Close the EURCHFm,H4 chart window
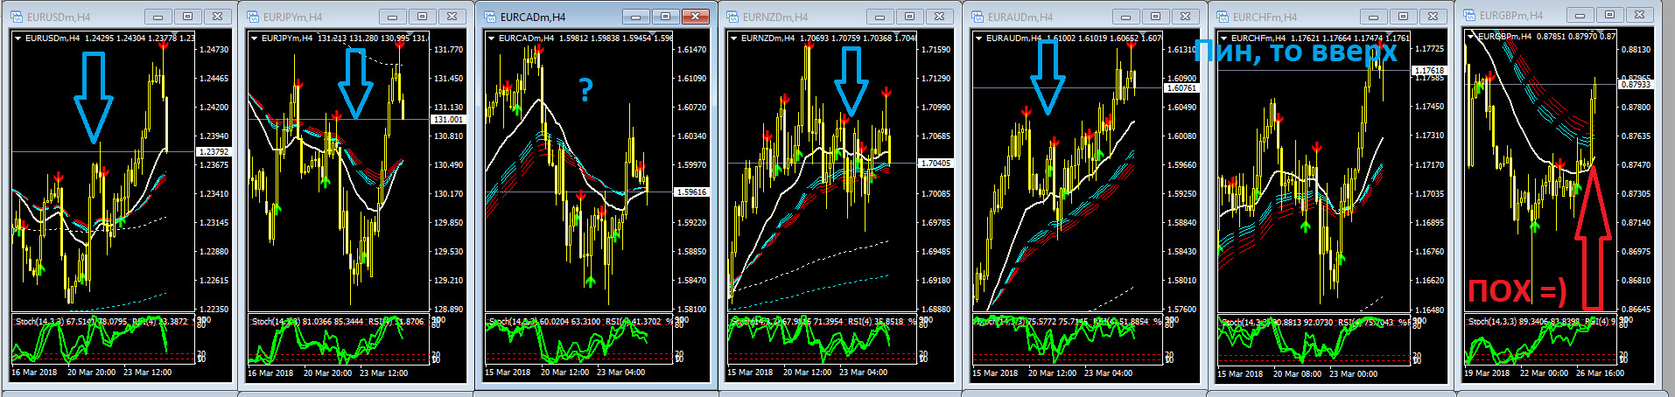Screen dimensions: 1675x397 pos(1433,17)
